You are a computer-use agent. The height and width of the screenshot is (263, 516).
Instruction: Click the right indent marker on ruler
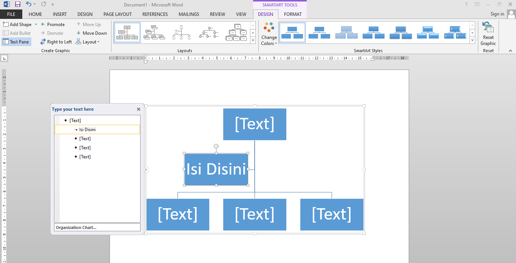tap(372, 59)
